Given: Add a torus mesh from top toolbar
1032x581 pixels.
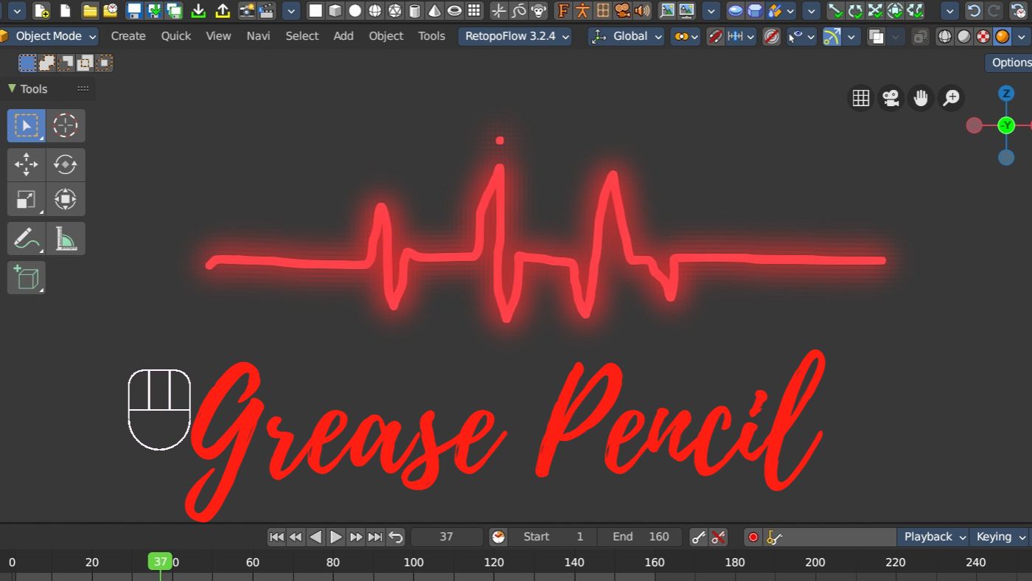Looking at the screenshot, I should click(455, 11).
